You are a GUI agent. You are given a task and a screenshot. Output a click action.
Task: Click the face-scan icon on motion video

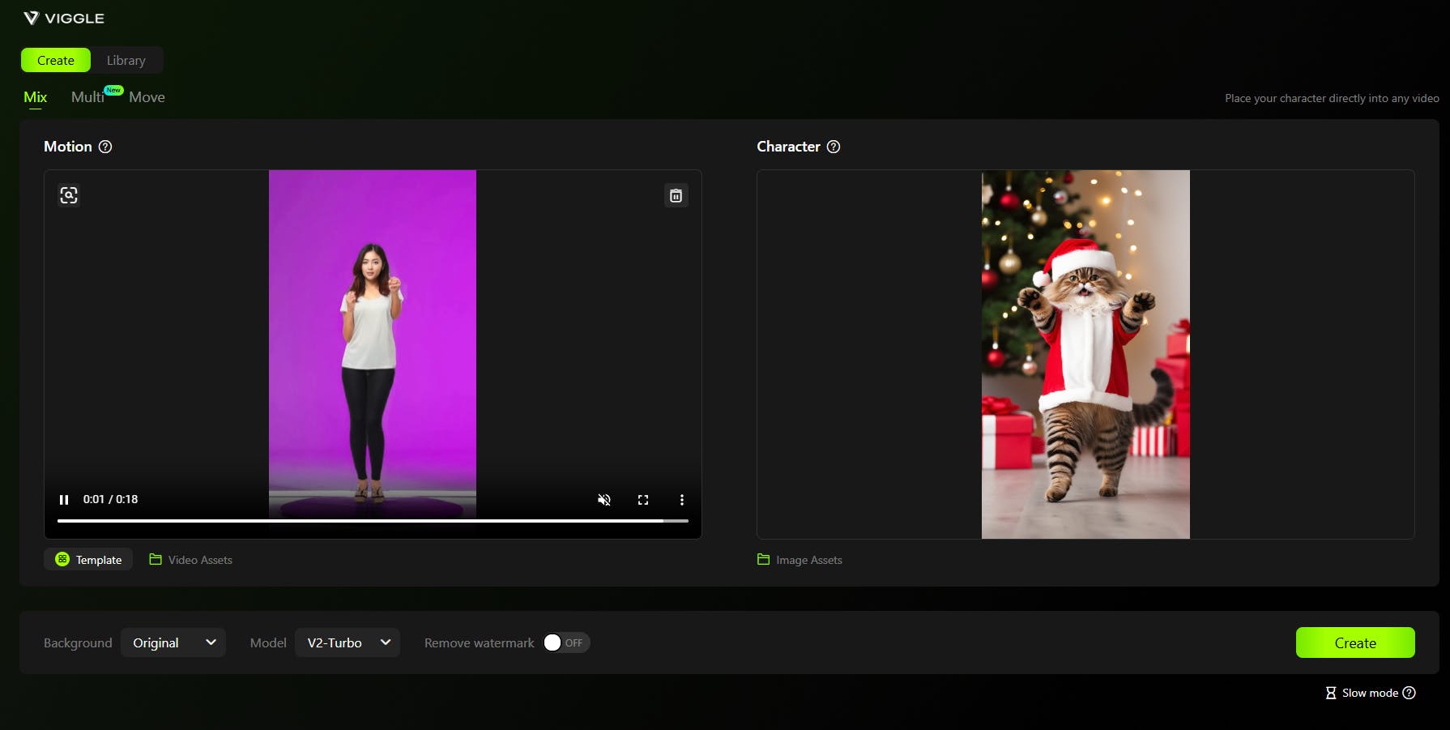coord(69,195)
